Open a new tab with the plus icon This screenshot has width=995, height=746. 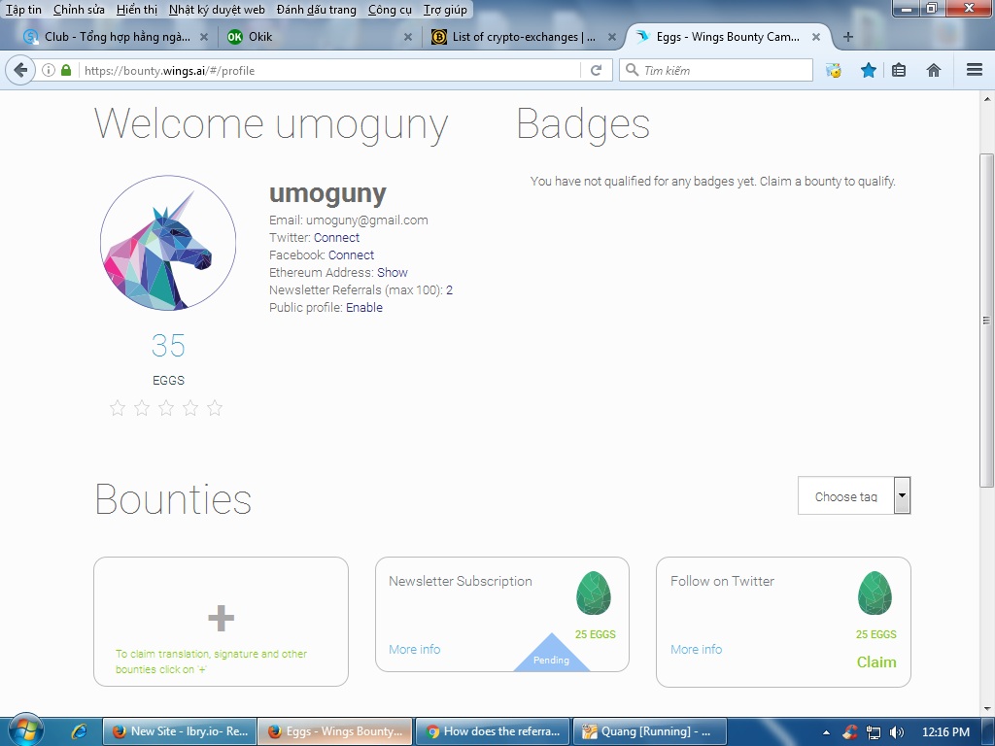[x=847, y=37]
